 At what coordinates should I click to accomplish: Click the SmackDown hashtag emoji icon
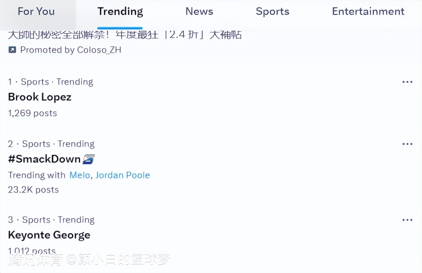coord(89,159)
